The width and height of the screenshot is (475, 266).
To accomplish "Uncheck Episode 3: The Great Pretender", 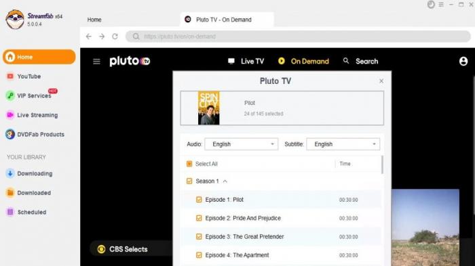I will [199, 237].
